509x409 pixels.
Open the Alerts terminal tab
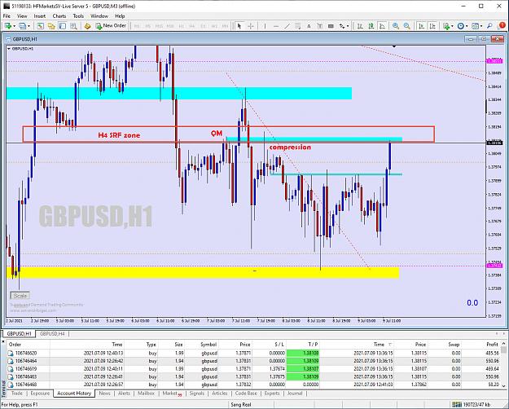[124, 394]
